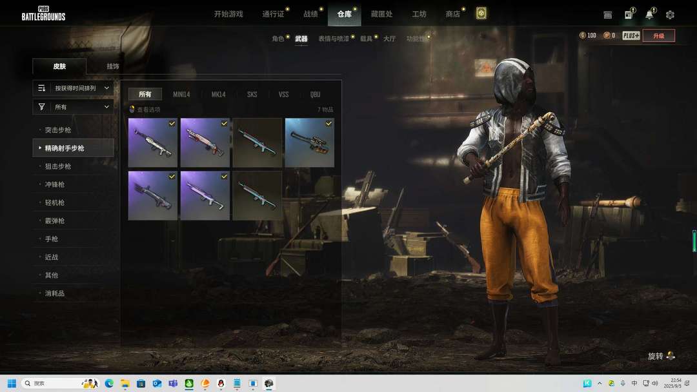Open Outlook from the taskbar
The image size is (697, 392).
coord(157,383)
